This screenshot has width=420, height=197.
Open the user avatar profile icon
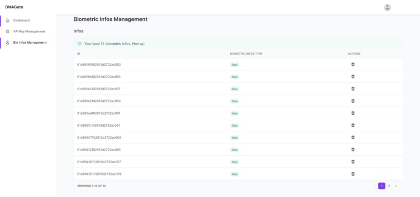click(387, 7)
